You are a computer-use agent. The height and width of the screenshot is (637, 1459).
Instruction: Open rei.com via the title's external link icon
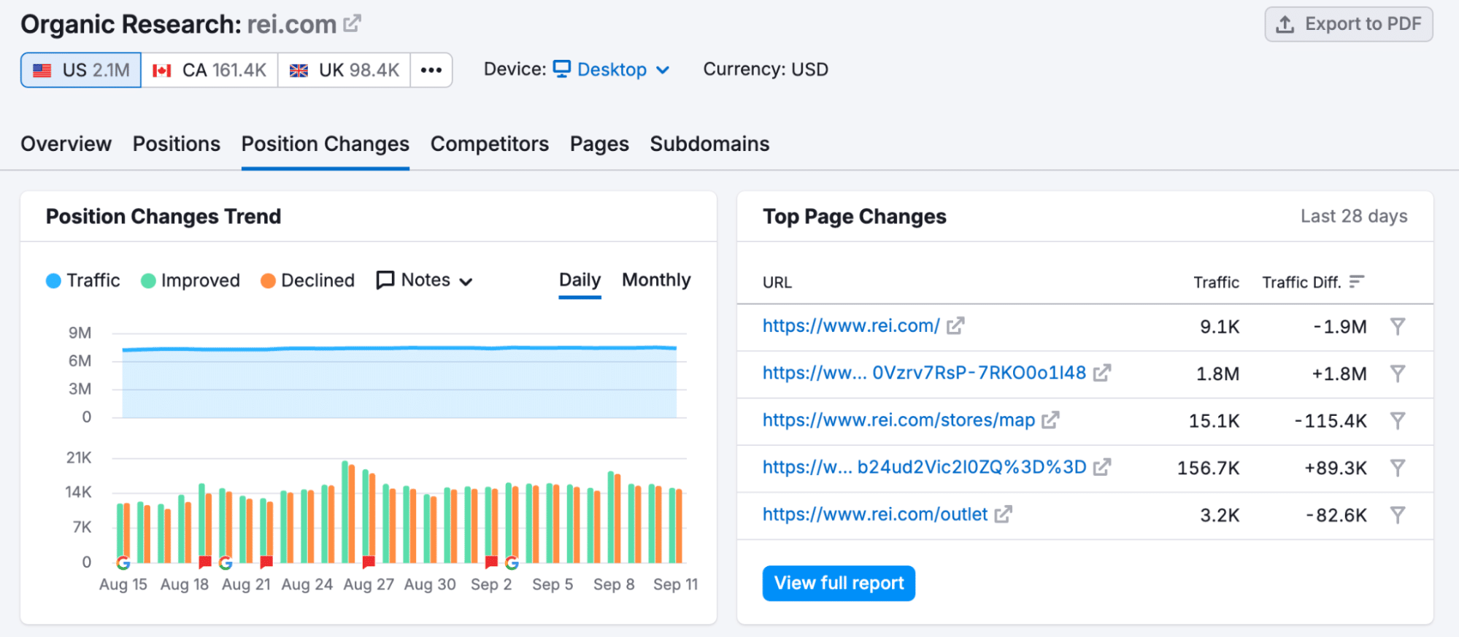tap(352, 24)
